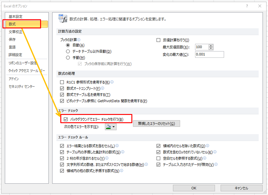This screenshot has height=195, width=268.
Task: Click info icon next to 領域内の他の数式と矛盾する数式
Action: coord(122,171)
